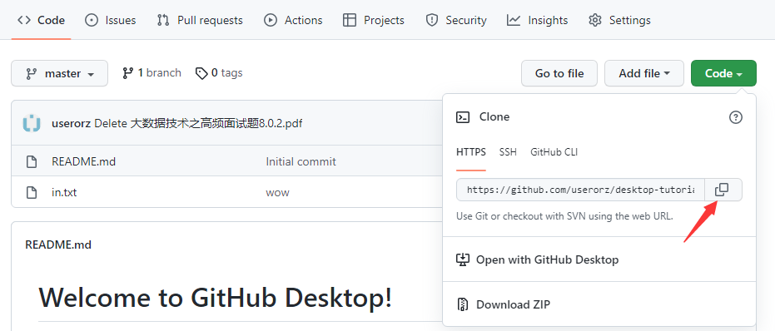Image resolution: width=775 pixels, height=331 pixels.
Task: Open the Code tab
Action: [41, 20]
